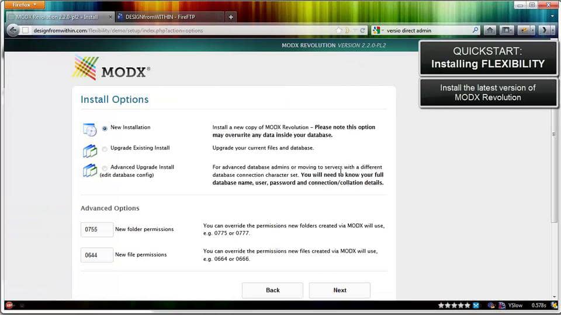Click the red ABP icon in status bar
Viewport: 561px width, 315px height.
tap(9, 305)
